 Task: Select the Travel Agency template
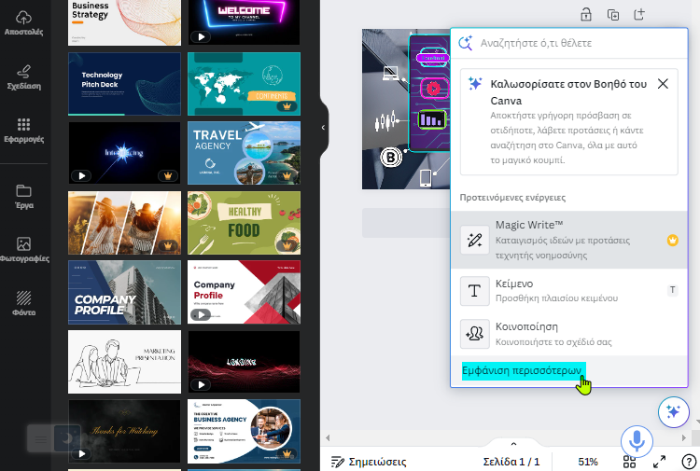pyautogui.click(x=244, y=153)
